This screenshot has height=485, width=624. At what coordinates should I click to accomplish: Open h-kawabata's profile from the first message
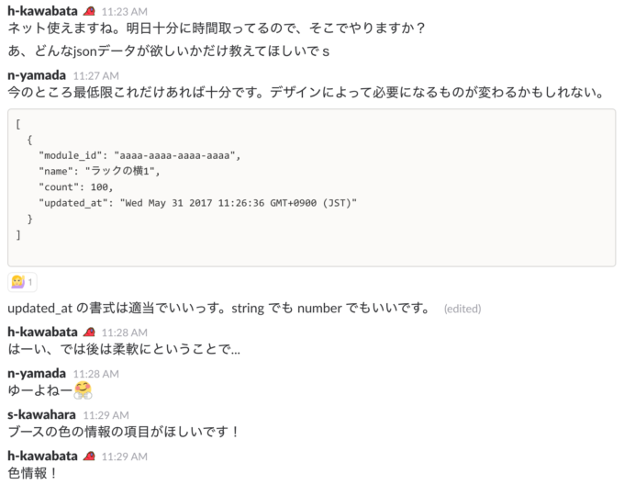[42, 11]
